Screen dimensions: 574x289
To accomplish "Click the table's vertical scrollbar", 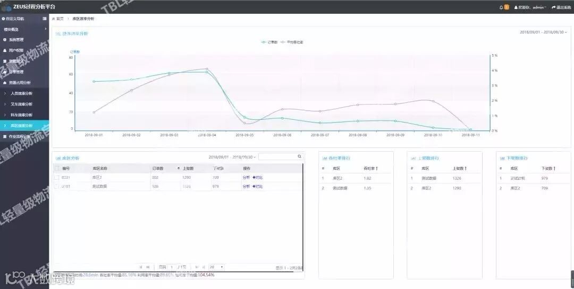I will click(x=303, y=217).
